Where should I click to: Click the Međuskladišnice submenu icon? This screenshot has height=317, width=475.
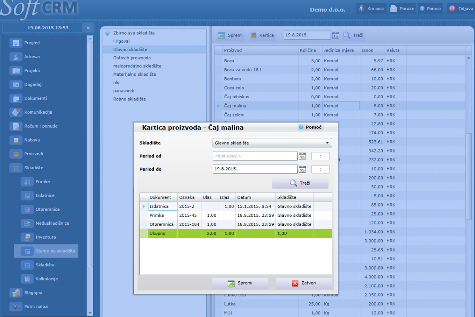pos(27,223)
